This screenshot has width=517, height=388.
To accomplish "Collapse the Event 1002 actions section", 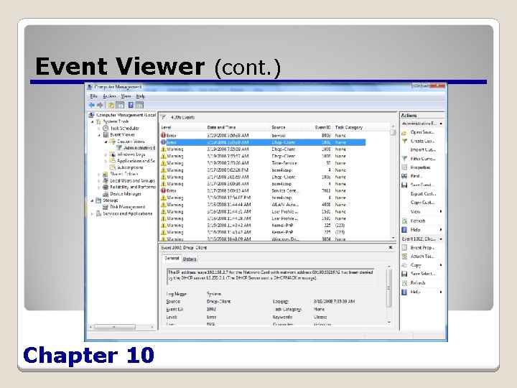I will click(x=441, y=239).
